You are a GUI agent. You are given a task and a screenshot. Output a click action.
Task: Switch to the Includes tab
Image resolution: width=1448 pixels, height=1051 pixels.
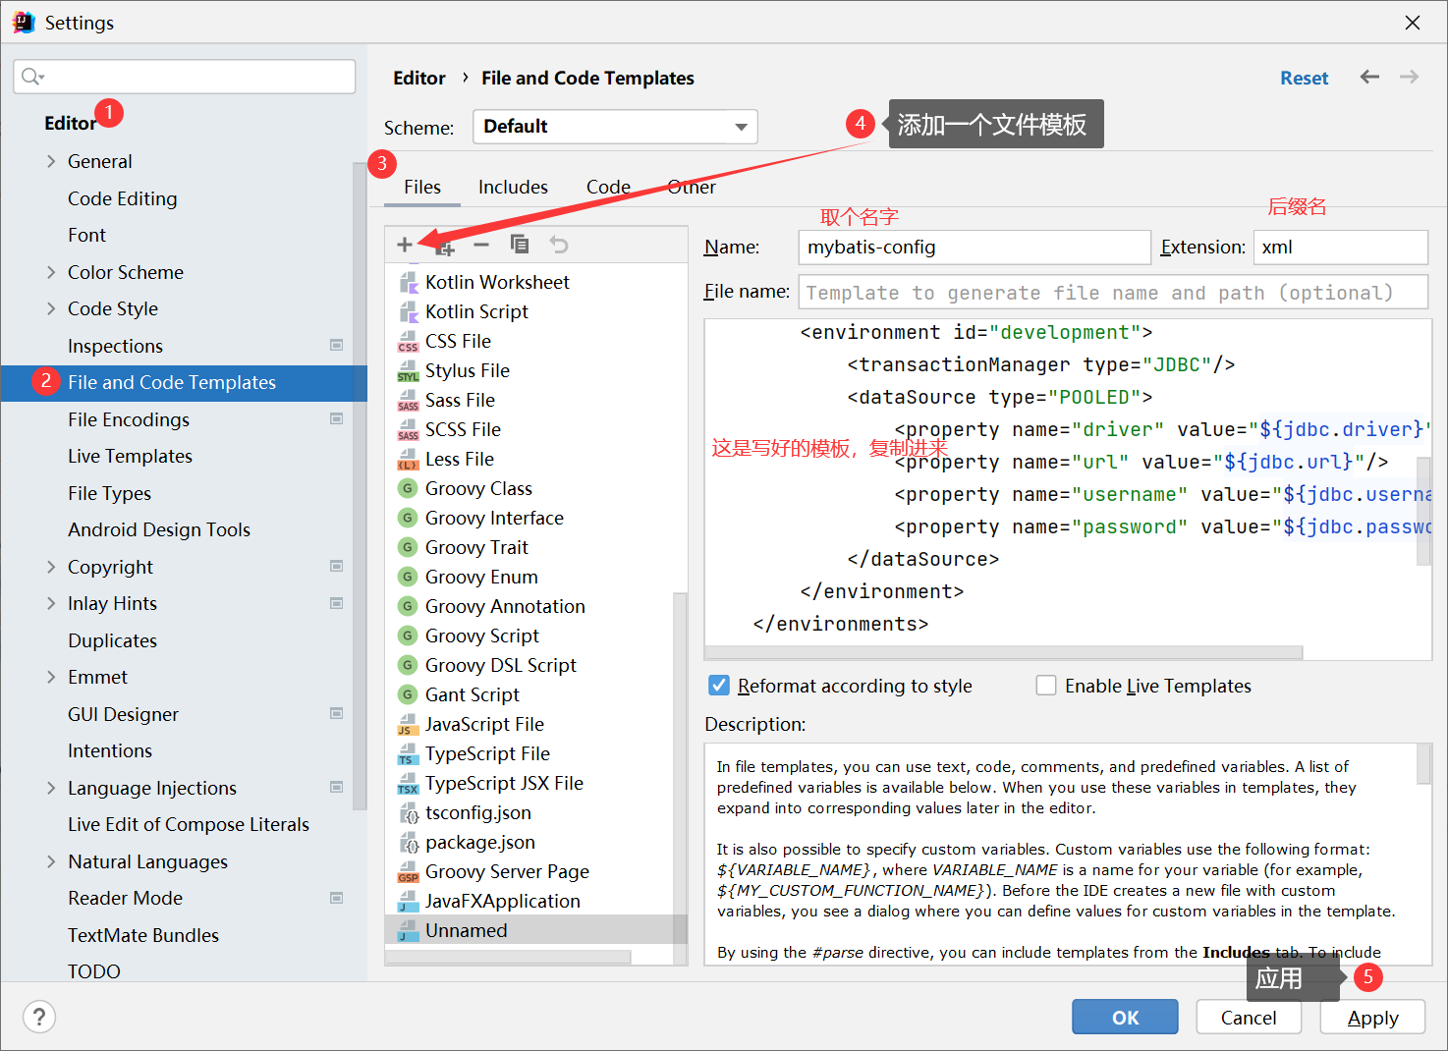tap(513, 187)
